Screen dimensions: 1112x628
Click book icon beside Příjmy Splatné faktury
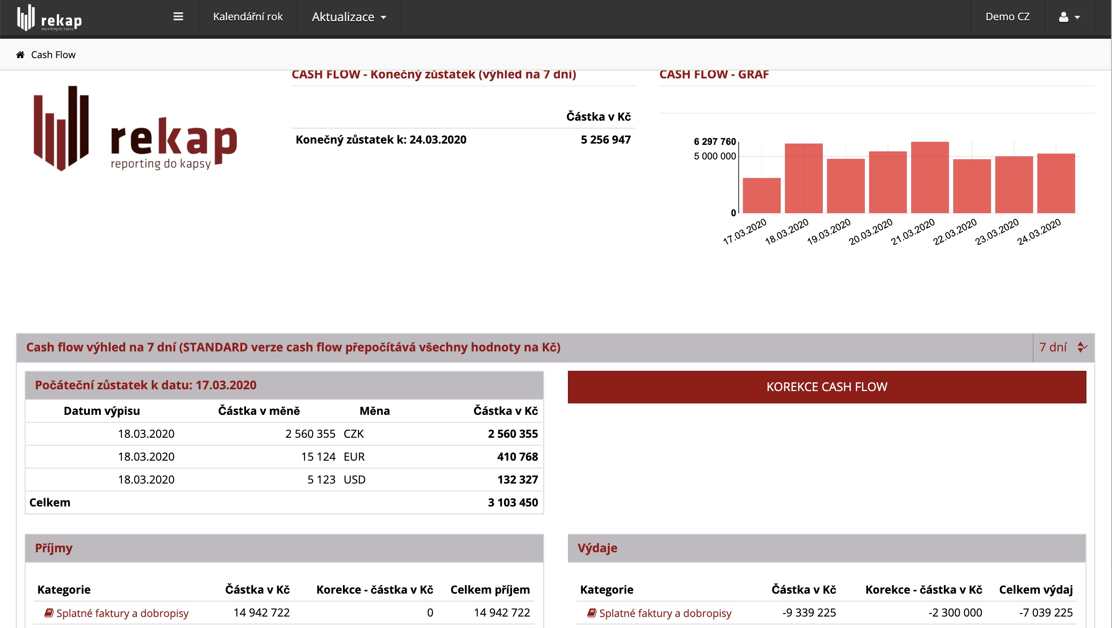49,613
